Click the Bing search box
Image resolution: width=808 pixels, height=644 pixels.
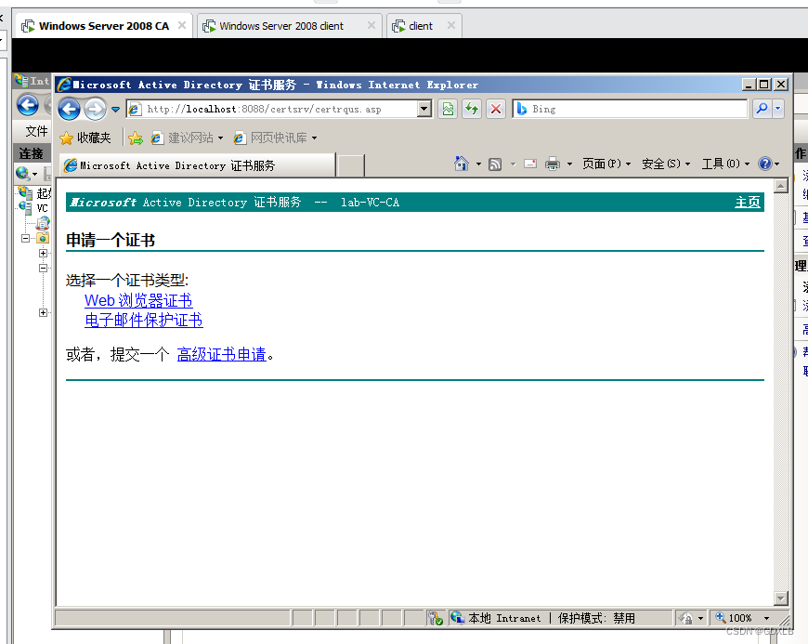pyautogui.click(x=630, y=109)
